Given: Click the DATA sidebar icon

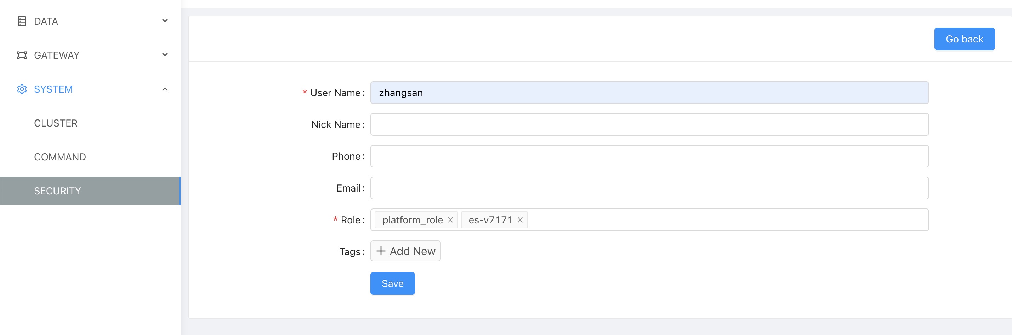Looking at the screenshot, I should [22, 21].
